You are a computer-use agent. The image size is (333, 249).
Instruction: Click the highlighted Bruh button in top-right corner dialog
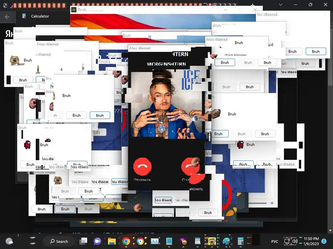pyautogui.click(x=315, y=52)
